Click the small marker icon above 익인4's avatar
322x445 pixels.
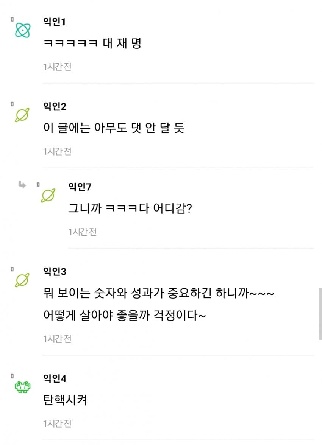click(x=12, y=376)
